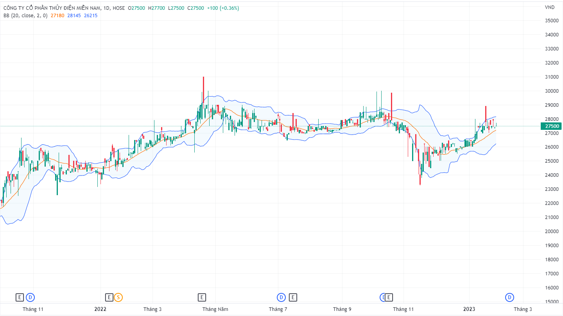Click the 16000 price axis label
This screenshot has width=563, height=316.
[551, 288]
